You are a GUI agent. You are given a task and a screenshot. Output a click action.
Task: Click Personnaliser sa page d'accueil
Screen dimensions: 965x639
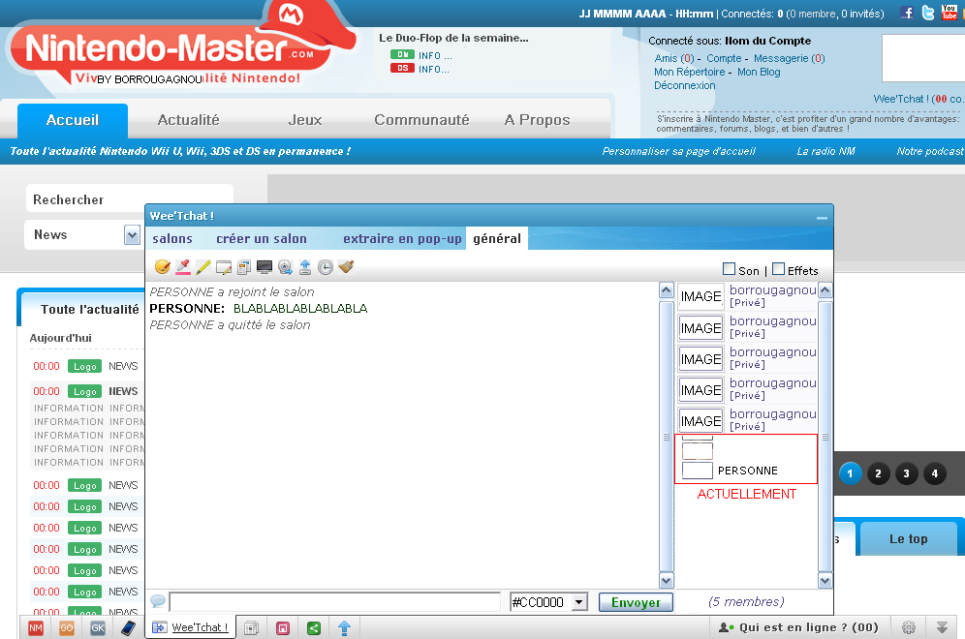click(678, 151)
